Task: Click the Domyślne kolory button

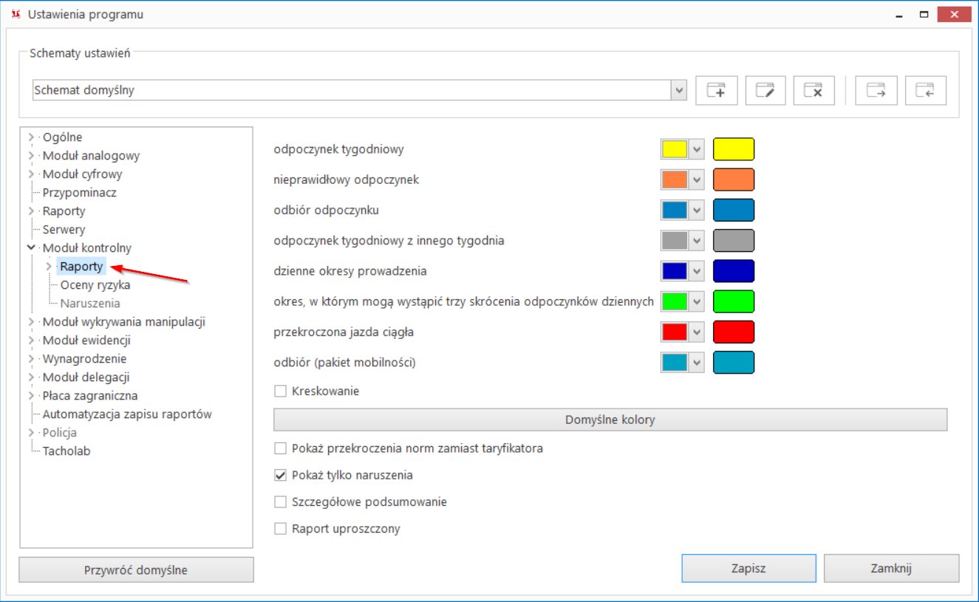Action: point(610,420)
